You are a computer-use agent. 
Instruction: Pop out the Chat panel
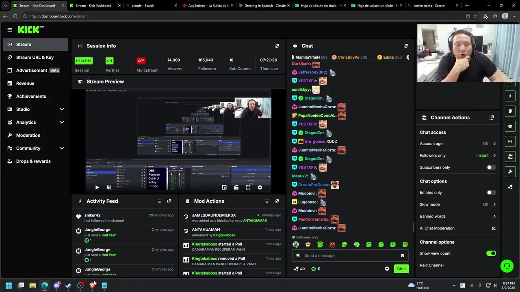click(x=405, y=46)
